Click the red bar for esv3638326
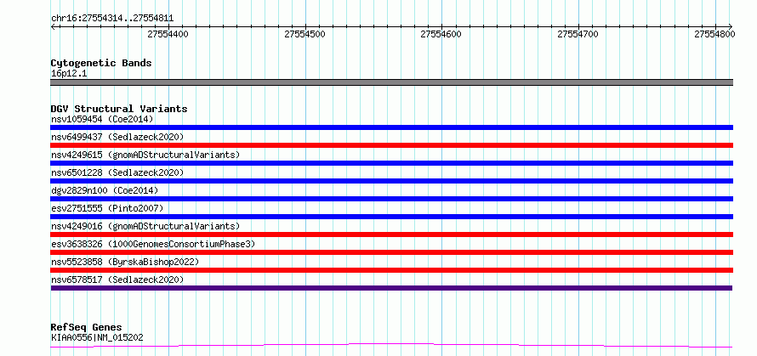This screenshot has height=356, width=757. click(391, 252)
